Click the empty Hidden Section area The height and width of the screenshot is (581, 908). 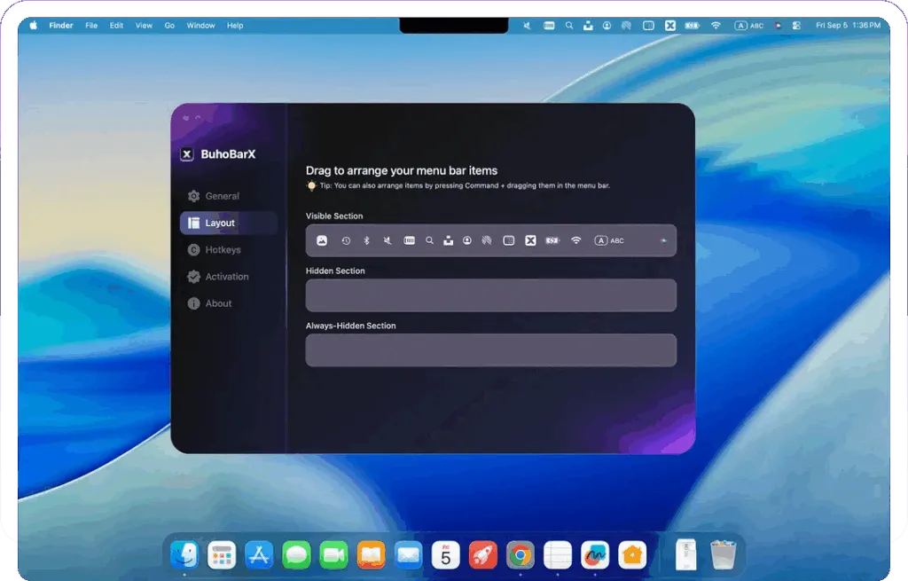point(490,295)
